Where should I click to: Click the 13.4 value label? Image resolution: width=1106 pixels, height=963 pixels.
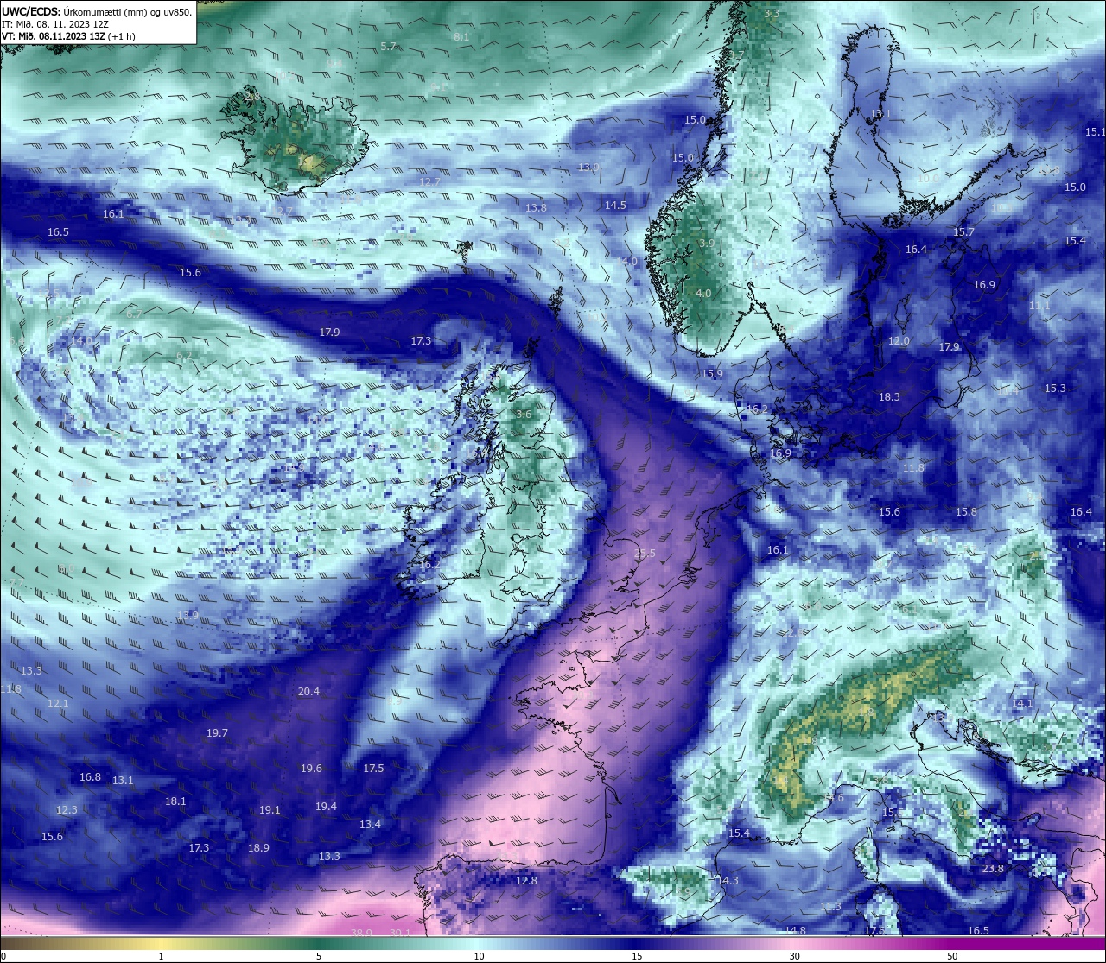tap(370, 824)
